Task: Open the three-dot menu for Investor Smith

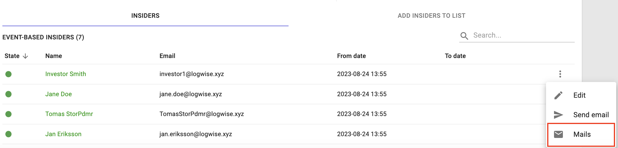Action: click(560, 74)
